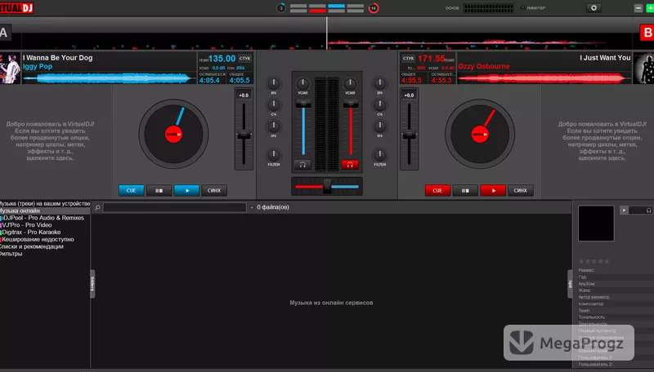Open 'Digitrax - Pro Karaoke' entry
654x372 pixels.
(30, 232)
